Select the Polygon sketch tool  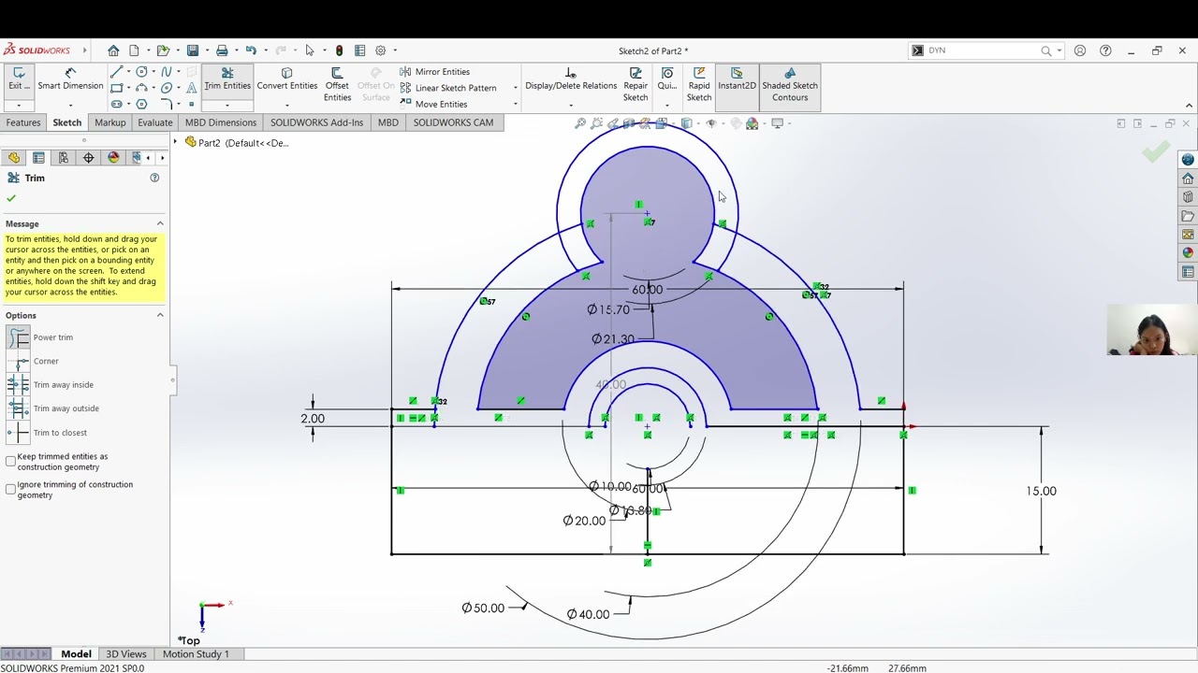click(141, 104)
